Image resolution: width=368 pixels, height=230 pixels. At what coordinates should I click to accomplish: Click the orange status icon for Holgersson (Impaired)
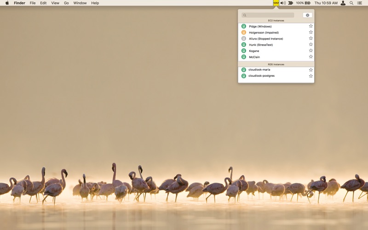[x=244, y=32]
